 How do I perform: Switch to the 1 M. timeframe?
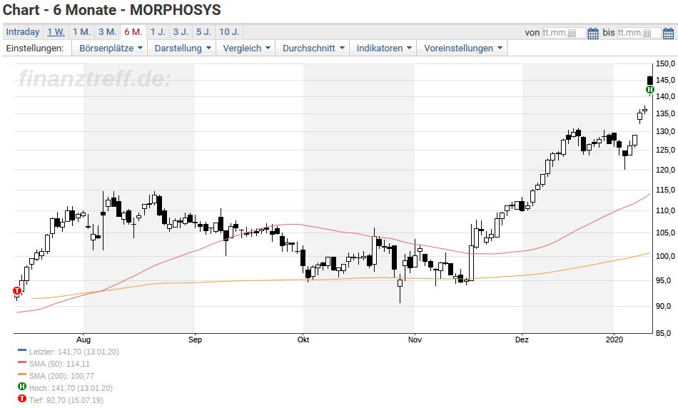(81, 32)
